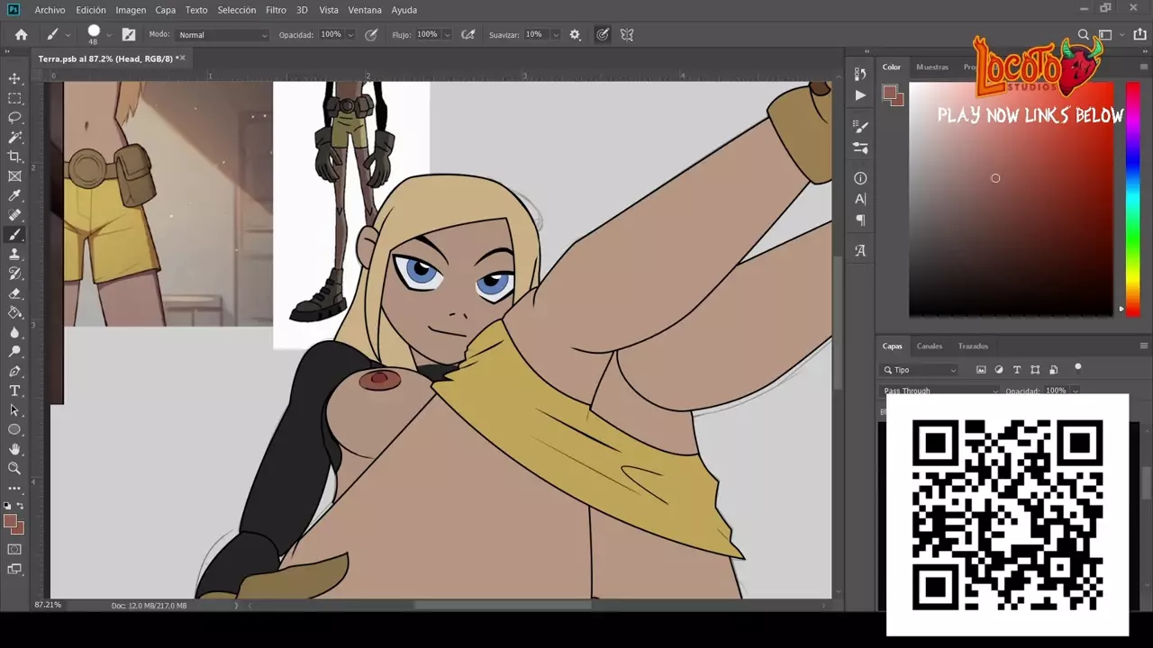Switch to the Canales tab
The image size is (1153, 648).
(x=929, y=346)
